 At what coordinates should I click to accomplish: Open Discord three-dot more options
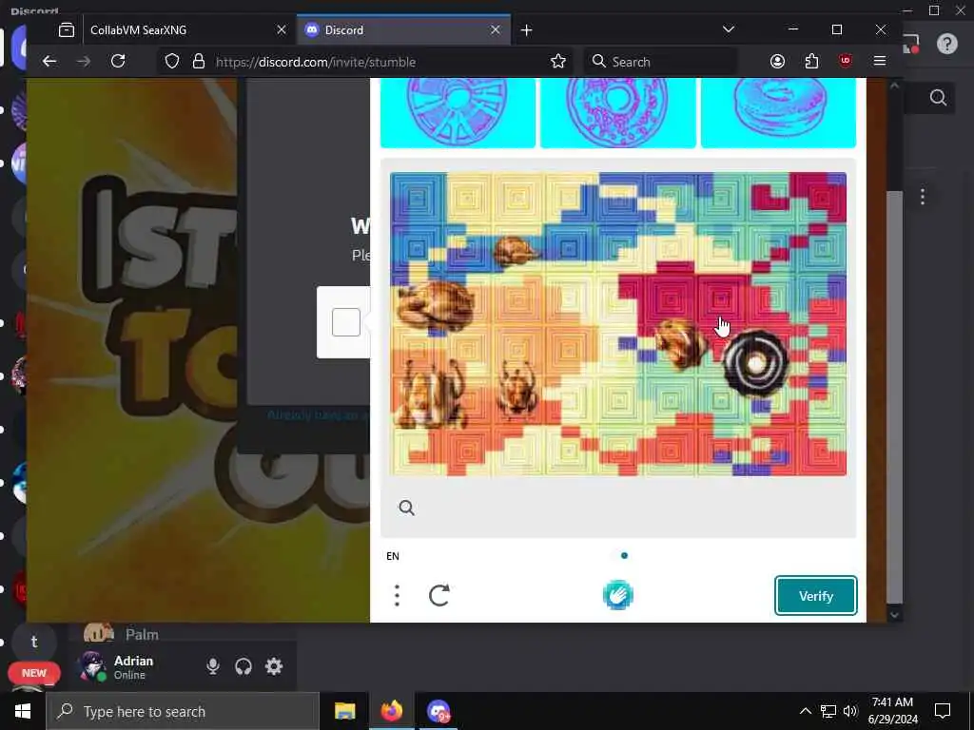click(923, 197)
